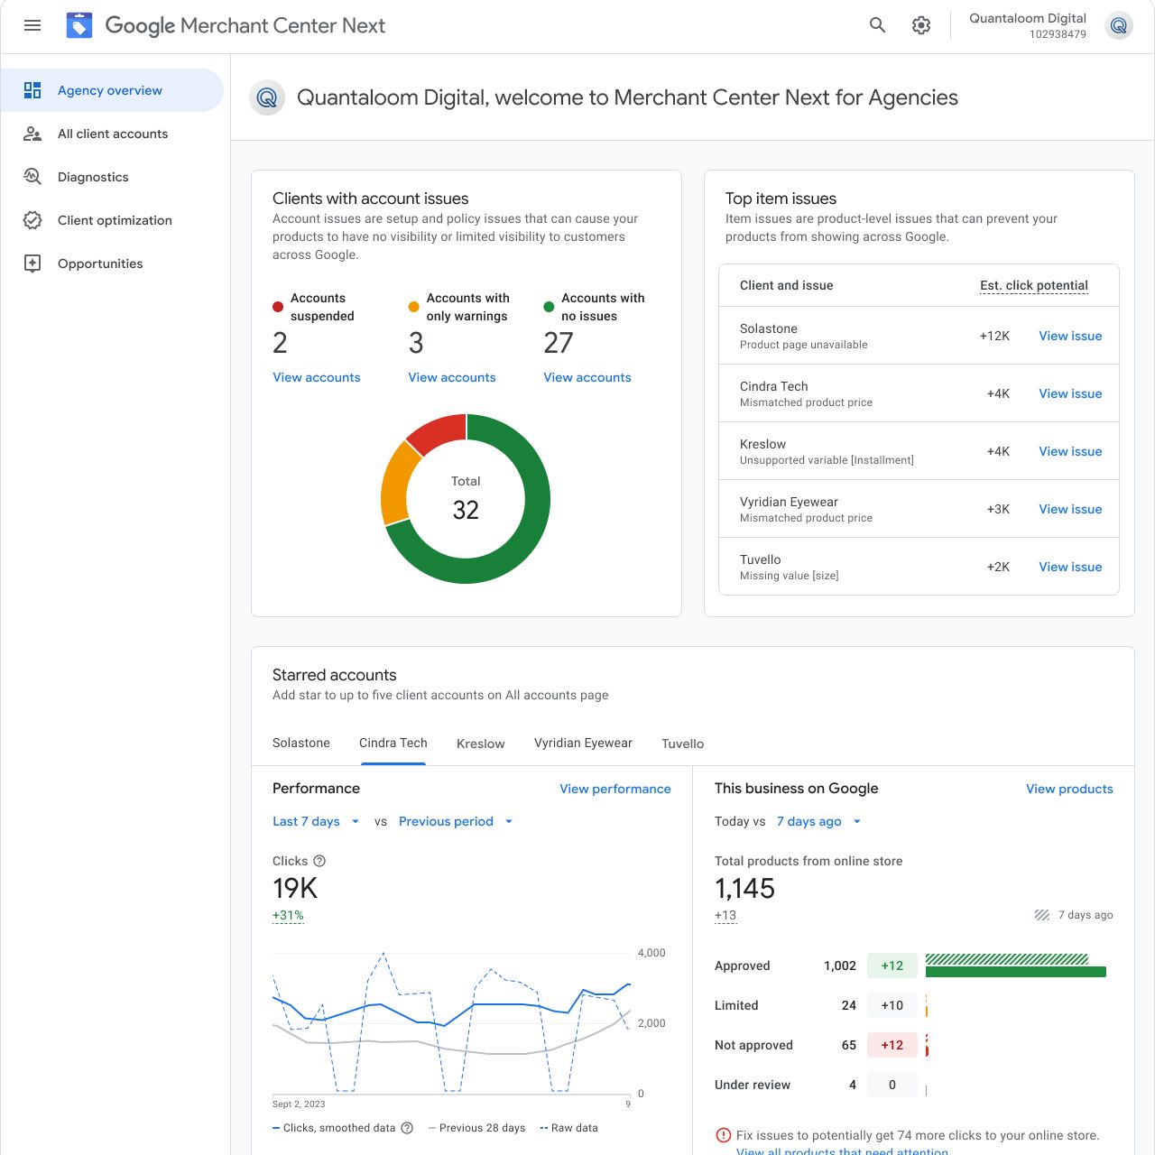Viewport: 1155px width, 1155px height.
Task: Click the Diagnostics sidebar icon
Action: click(32, 177)
